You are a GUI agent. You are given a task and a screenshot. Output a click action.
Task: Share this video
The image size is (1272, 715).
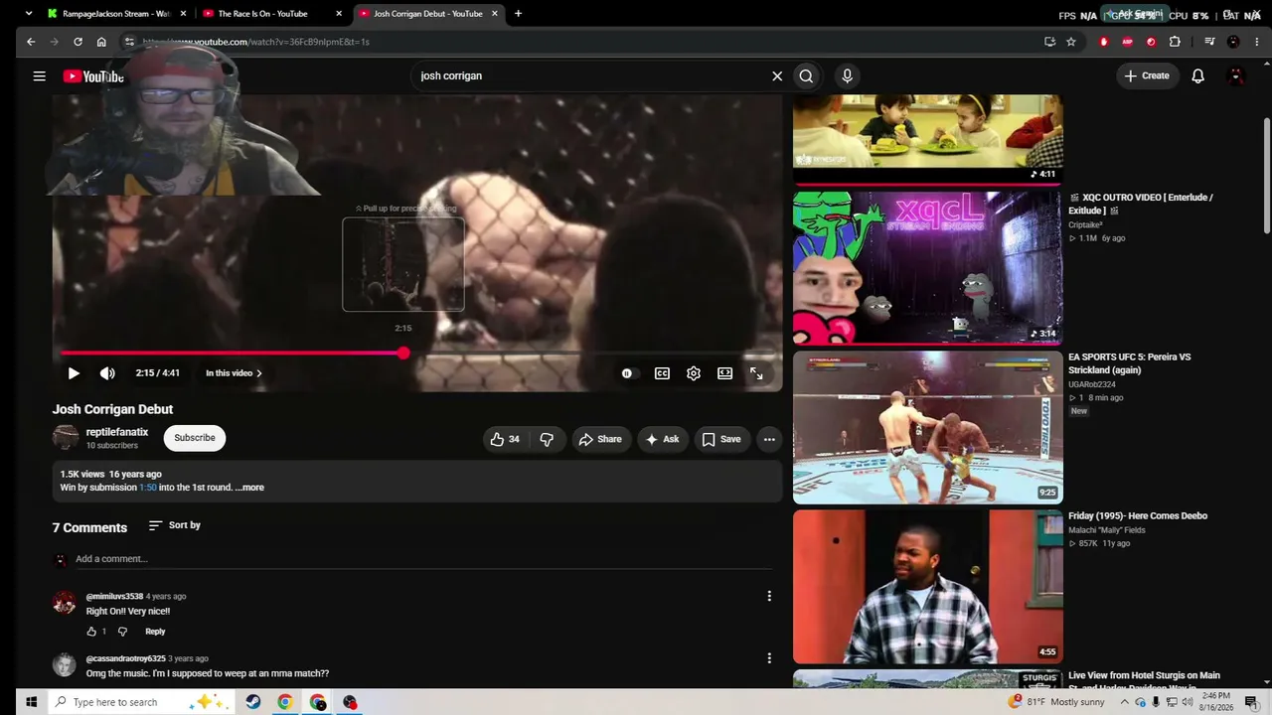tap(600, 439)
